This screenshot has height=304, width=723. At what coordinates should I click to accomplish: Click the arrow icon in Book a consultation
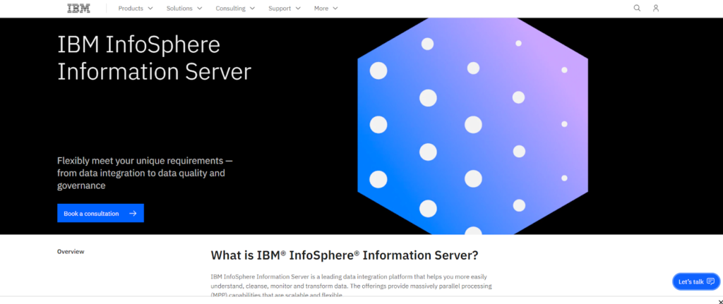pos(133,214)
